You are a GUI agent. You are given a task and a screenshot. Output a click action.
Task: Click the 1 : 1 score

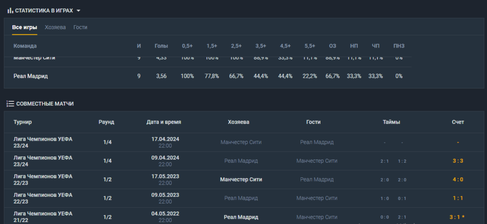(458, 198)
